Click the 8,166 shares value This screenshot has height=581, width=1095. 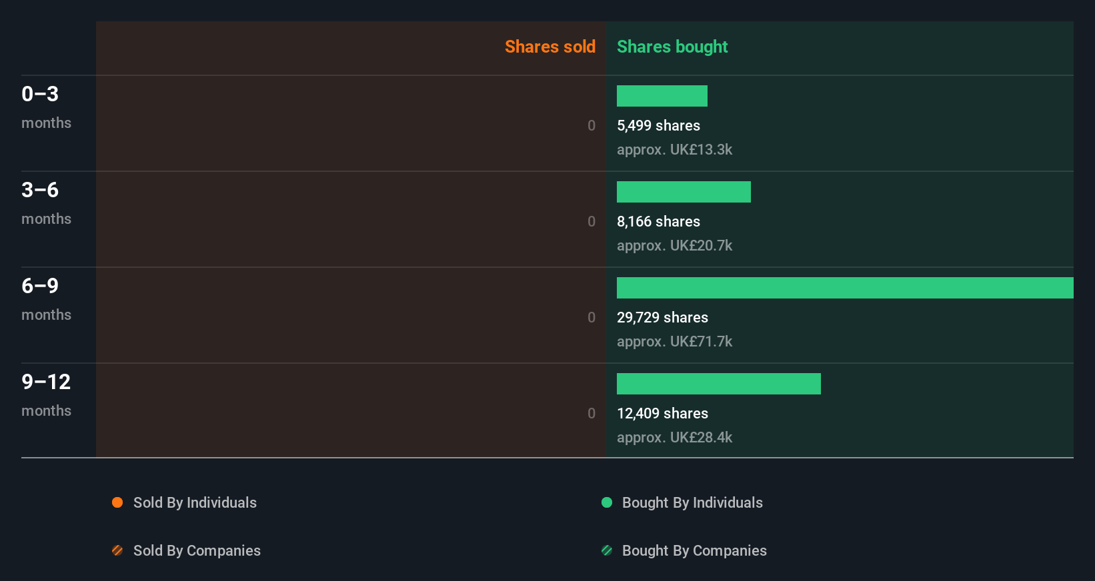pyautogui.click(x=658, y=221)
